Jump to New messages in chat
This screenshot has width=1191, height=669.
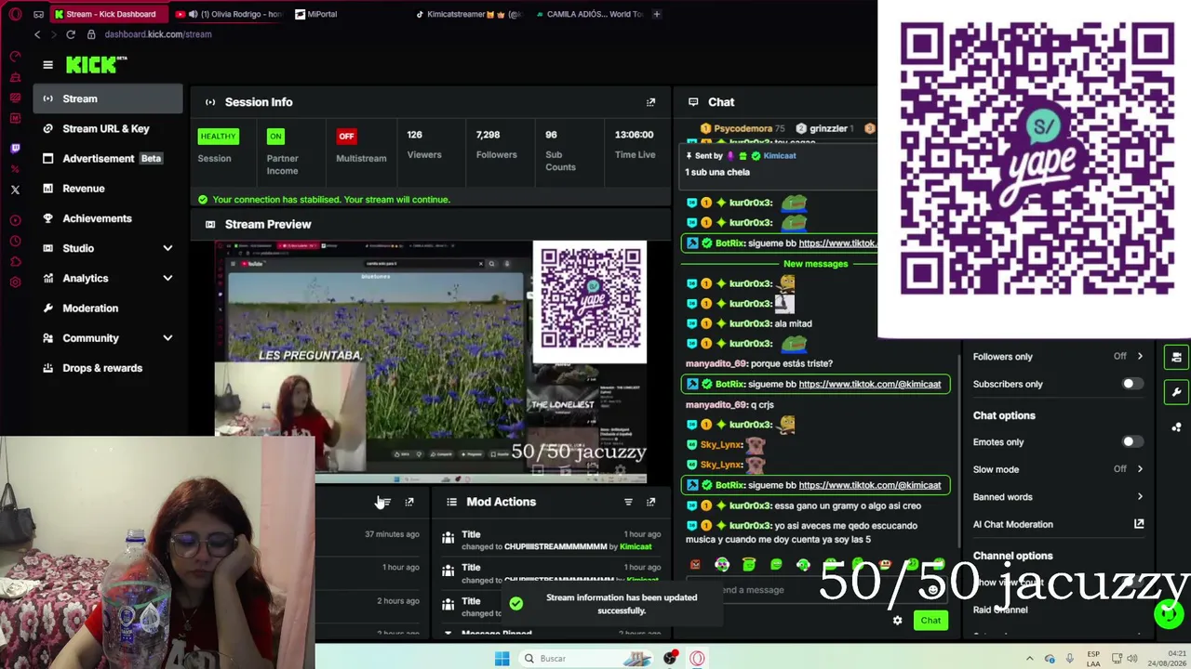[x=815, y=264]
